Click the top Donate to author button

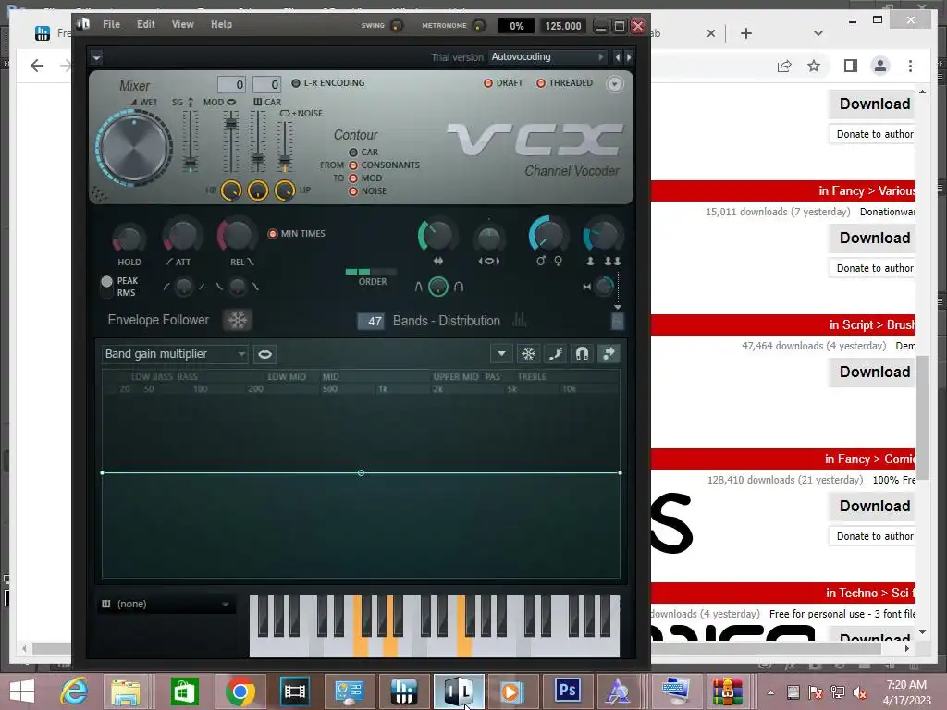click(x=872, y=134)
